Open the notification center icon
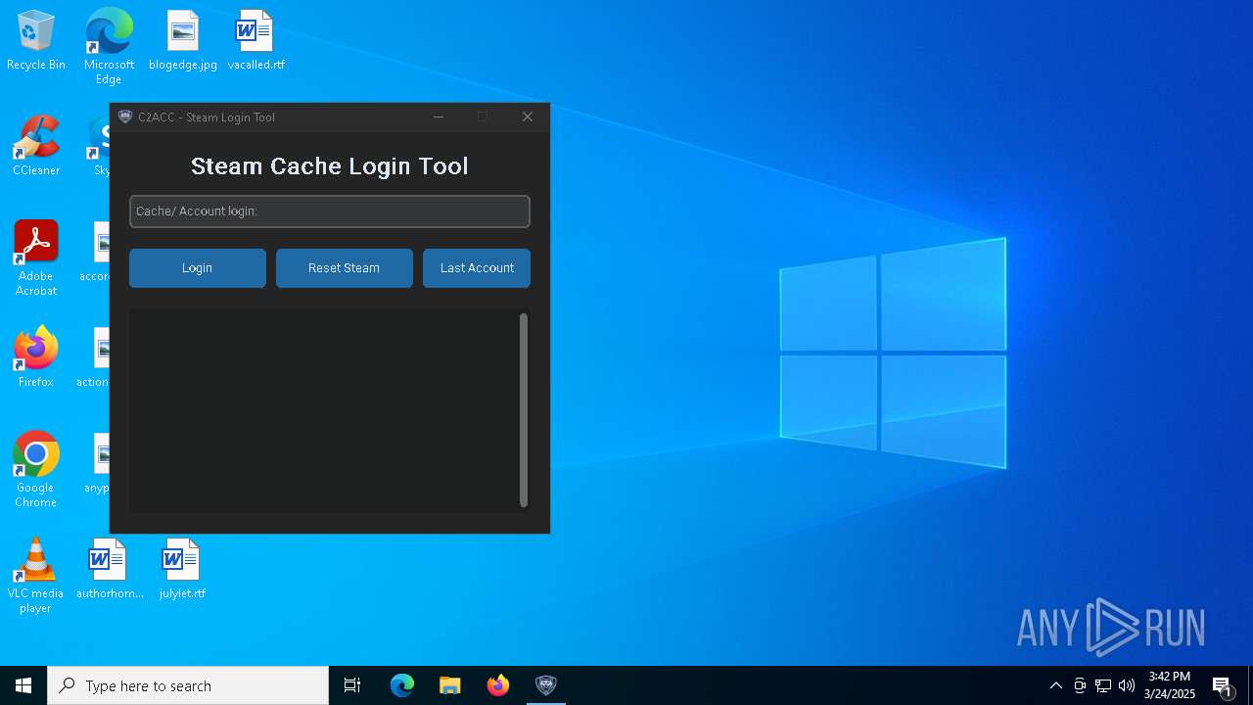The height and width of the screenshot is (705, 1253). 1223,685
